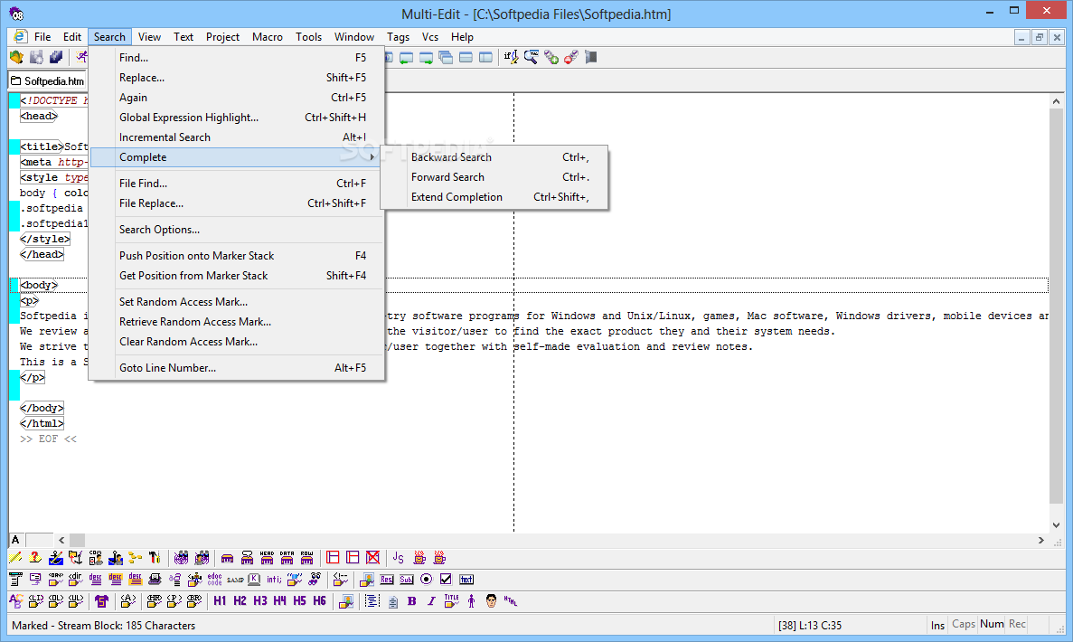
Task: Insert text field form element icon
Action: (466, 579)
